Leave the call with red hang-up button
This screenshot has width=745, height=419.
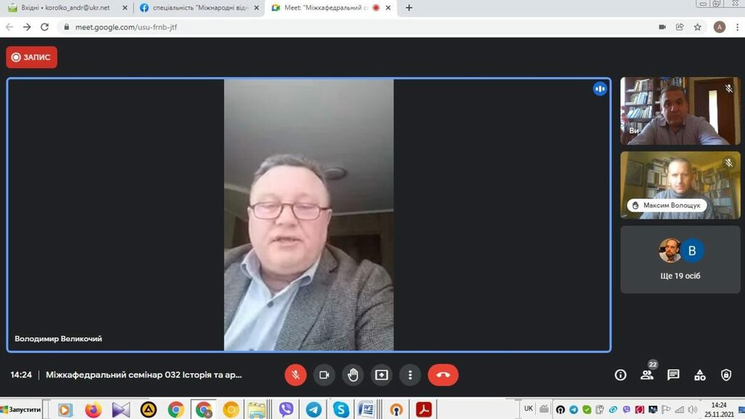(443, 375)
